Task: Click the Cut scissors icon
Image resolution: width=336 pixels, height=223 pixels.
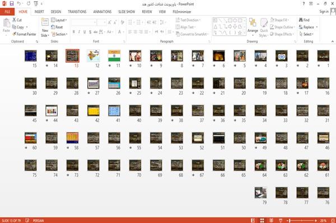Action: click(14, 20)
